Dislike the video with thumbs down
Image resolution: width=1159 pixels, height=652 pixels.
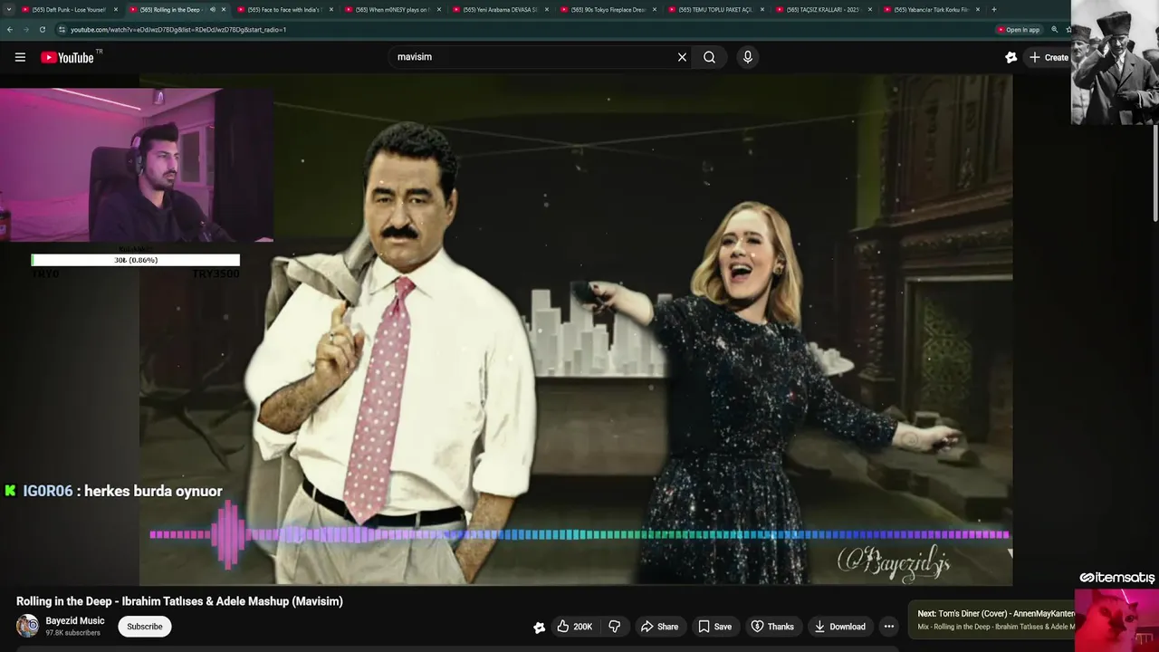click(x=614, y=627)
